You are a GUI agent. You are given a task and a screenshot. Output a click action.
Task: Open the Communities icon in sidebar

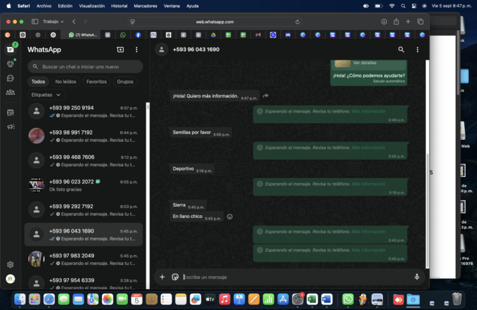[x=11, y=92]
